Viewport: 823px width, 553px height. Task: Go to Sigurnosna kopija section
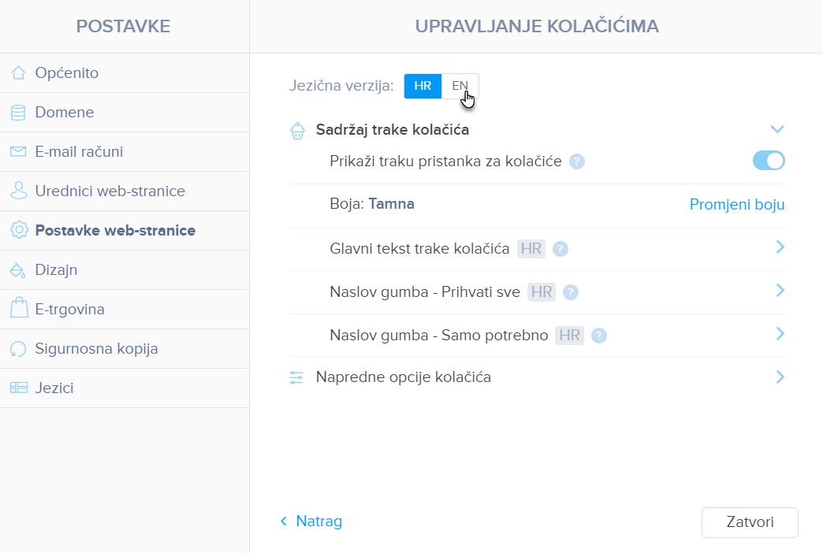(125, 348)
